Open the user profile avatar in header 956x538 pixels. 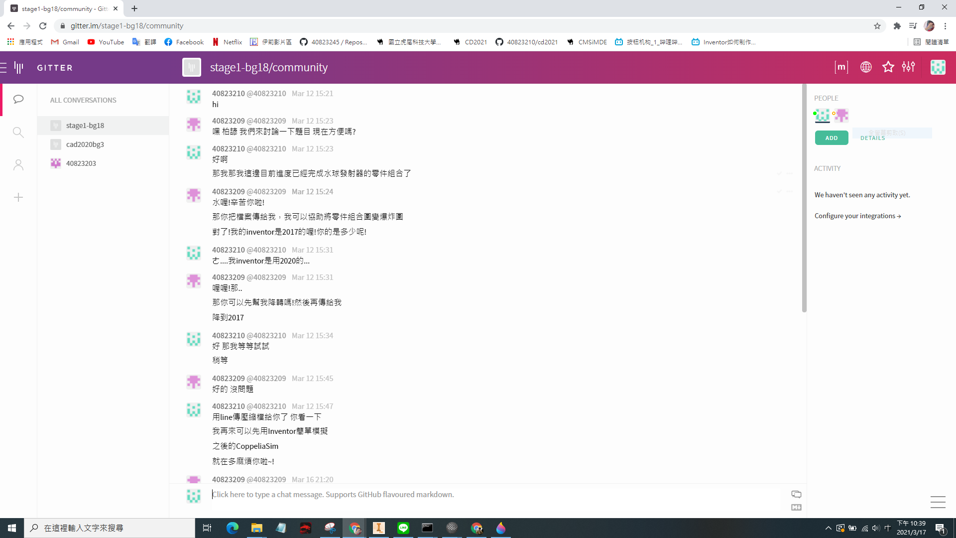pos(938,67)
